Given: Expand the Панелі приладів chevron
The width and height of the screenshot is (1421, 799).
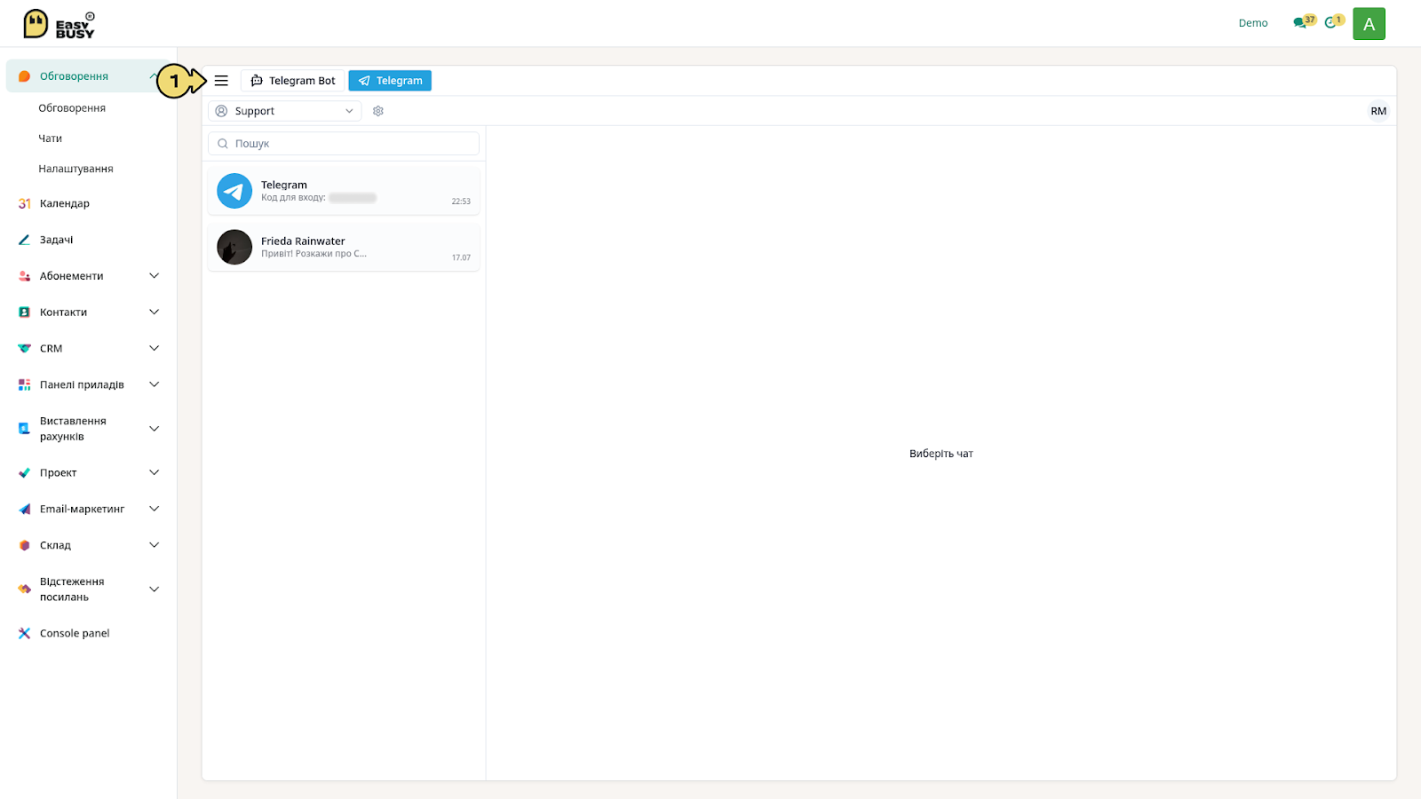Looking at the screenshot, I should tap(155, 385).
